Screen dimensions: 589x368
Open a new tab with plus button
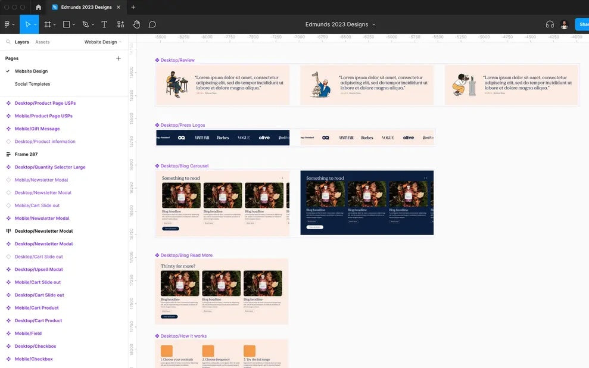(133, 7)
